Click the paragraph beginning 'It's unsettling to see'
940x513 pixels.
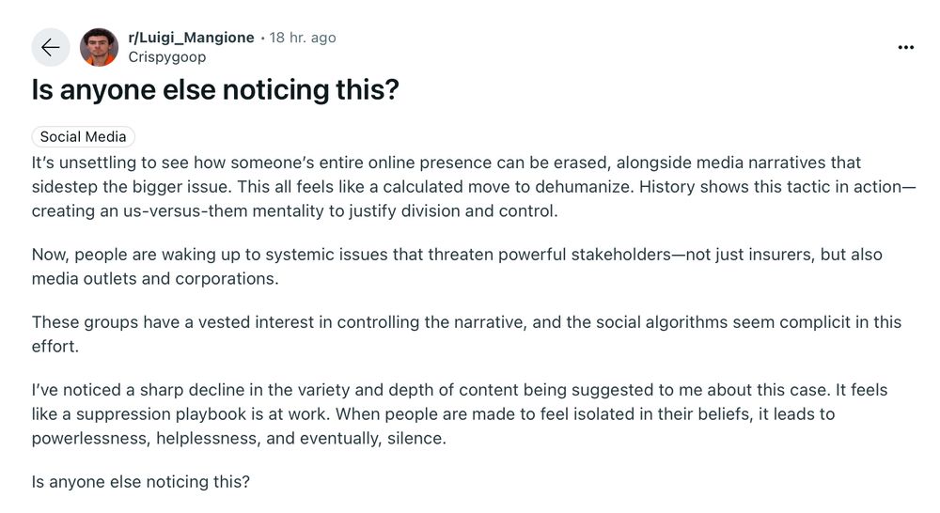[474, 187]
